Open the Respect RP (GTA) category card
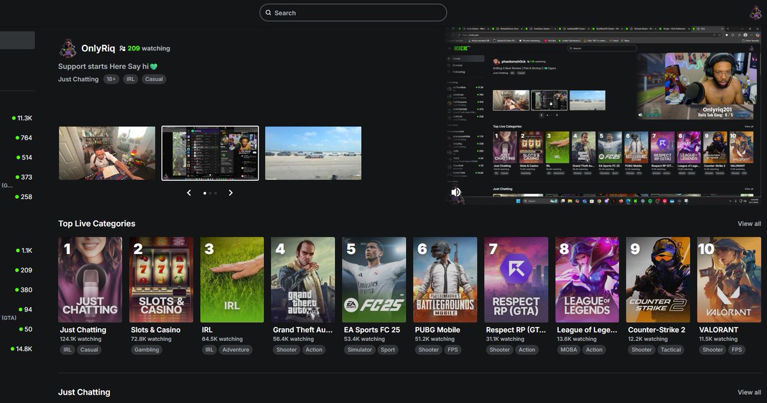Image resolution: width=767 pixels, height=403 pixels. tap(516, 280)
